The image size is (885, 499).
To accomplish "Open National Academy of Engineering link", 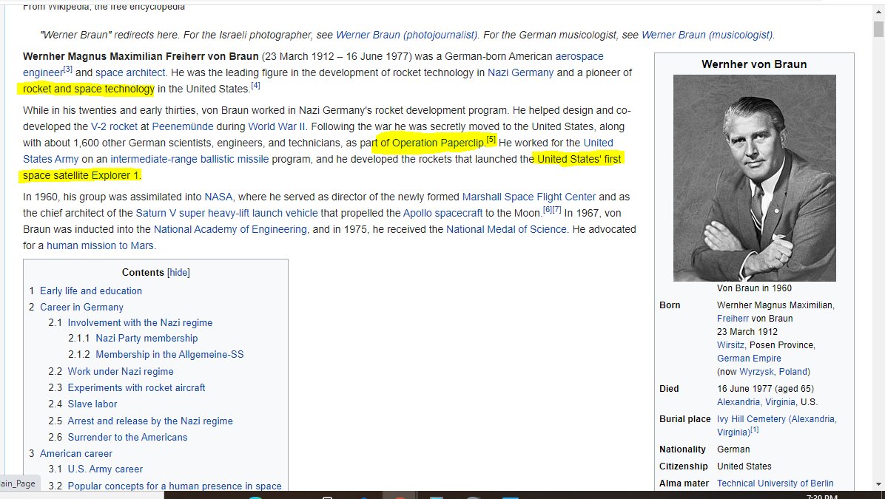I will tap(230, 230).
